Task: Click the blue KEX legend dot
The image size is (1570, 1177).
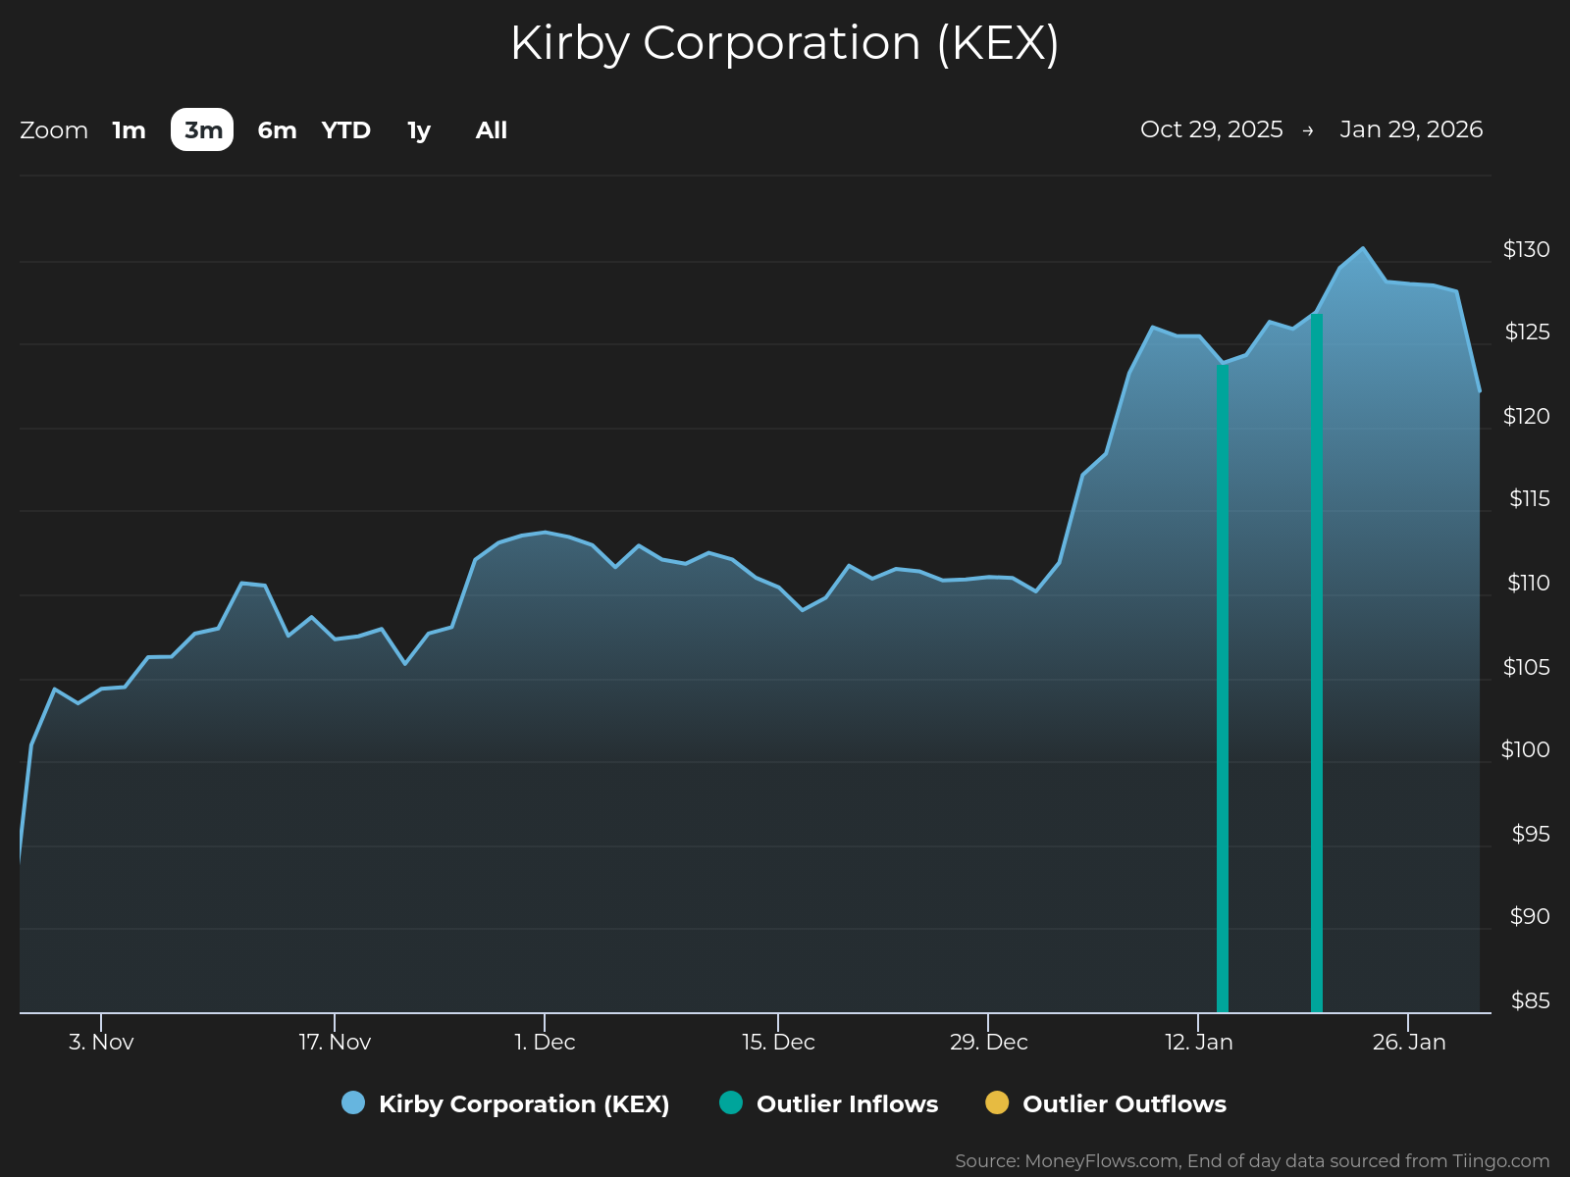Action: (x=353, y=1102)
